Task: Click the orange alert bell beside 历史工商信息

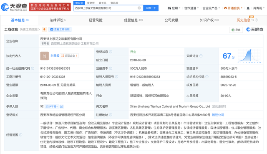Action: pyautogui.click(x=44, y=30)
